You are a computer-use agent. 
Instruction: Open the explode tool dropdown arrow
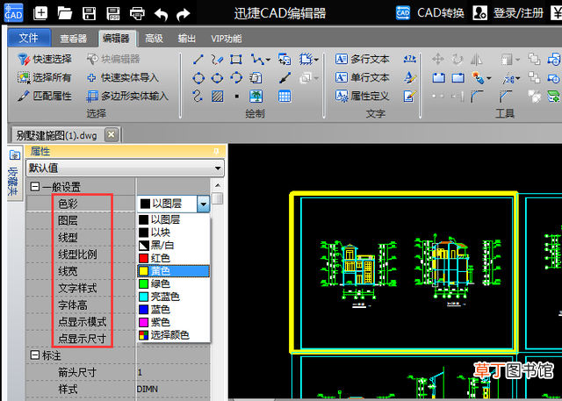click(x=488, y=78)
